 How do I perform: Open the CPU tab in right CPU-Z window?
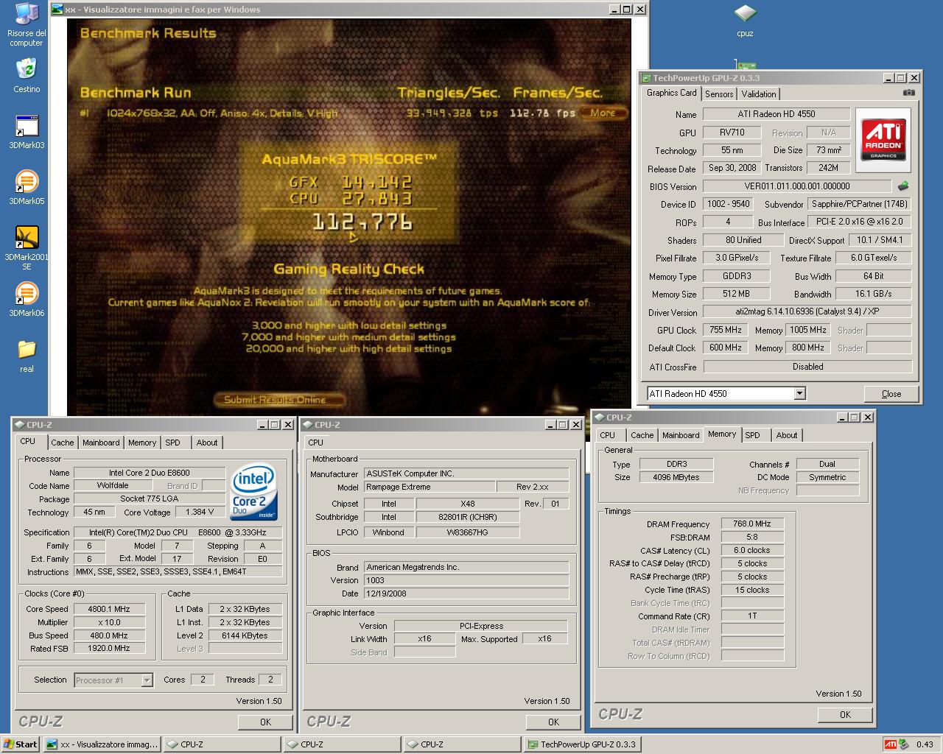pyautogui.click(x=608, y=435)
